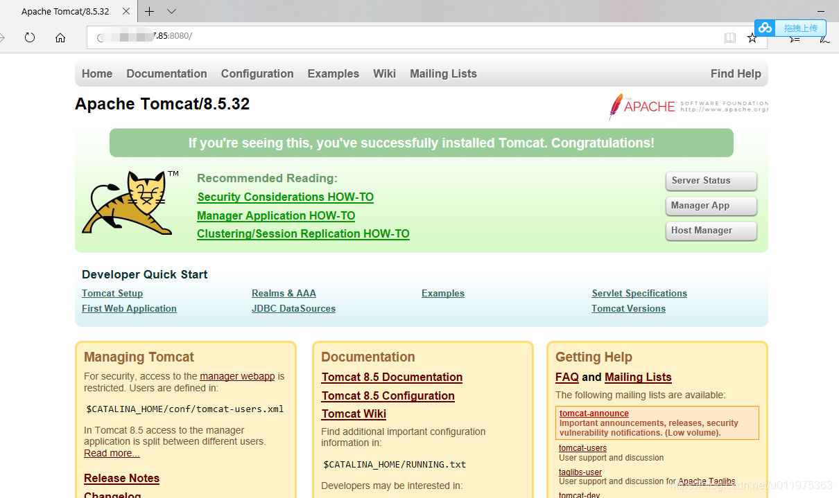839x498 pixels.
Task: Click the Tomcat cat logo
Action: tap(130, 202)
